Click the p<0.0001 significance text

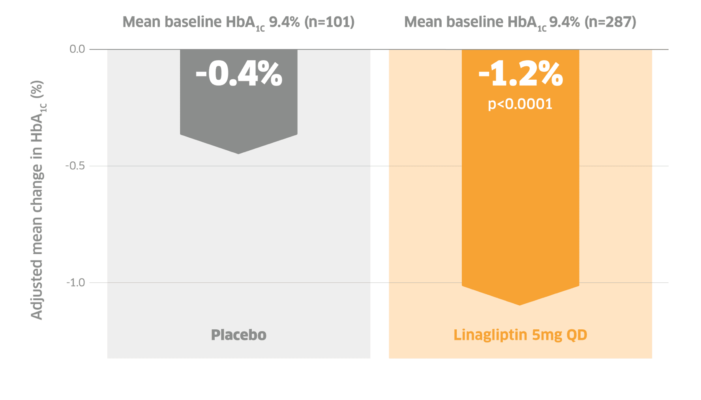click(520, 104)
